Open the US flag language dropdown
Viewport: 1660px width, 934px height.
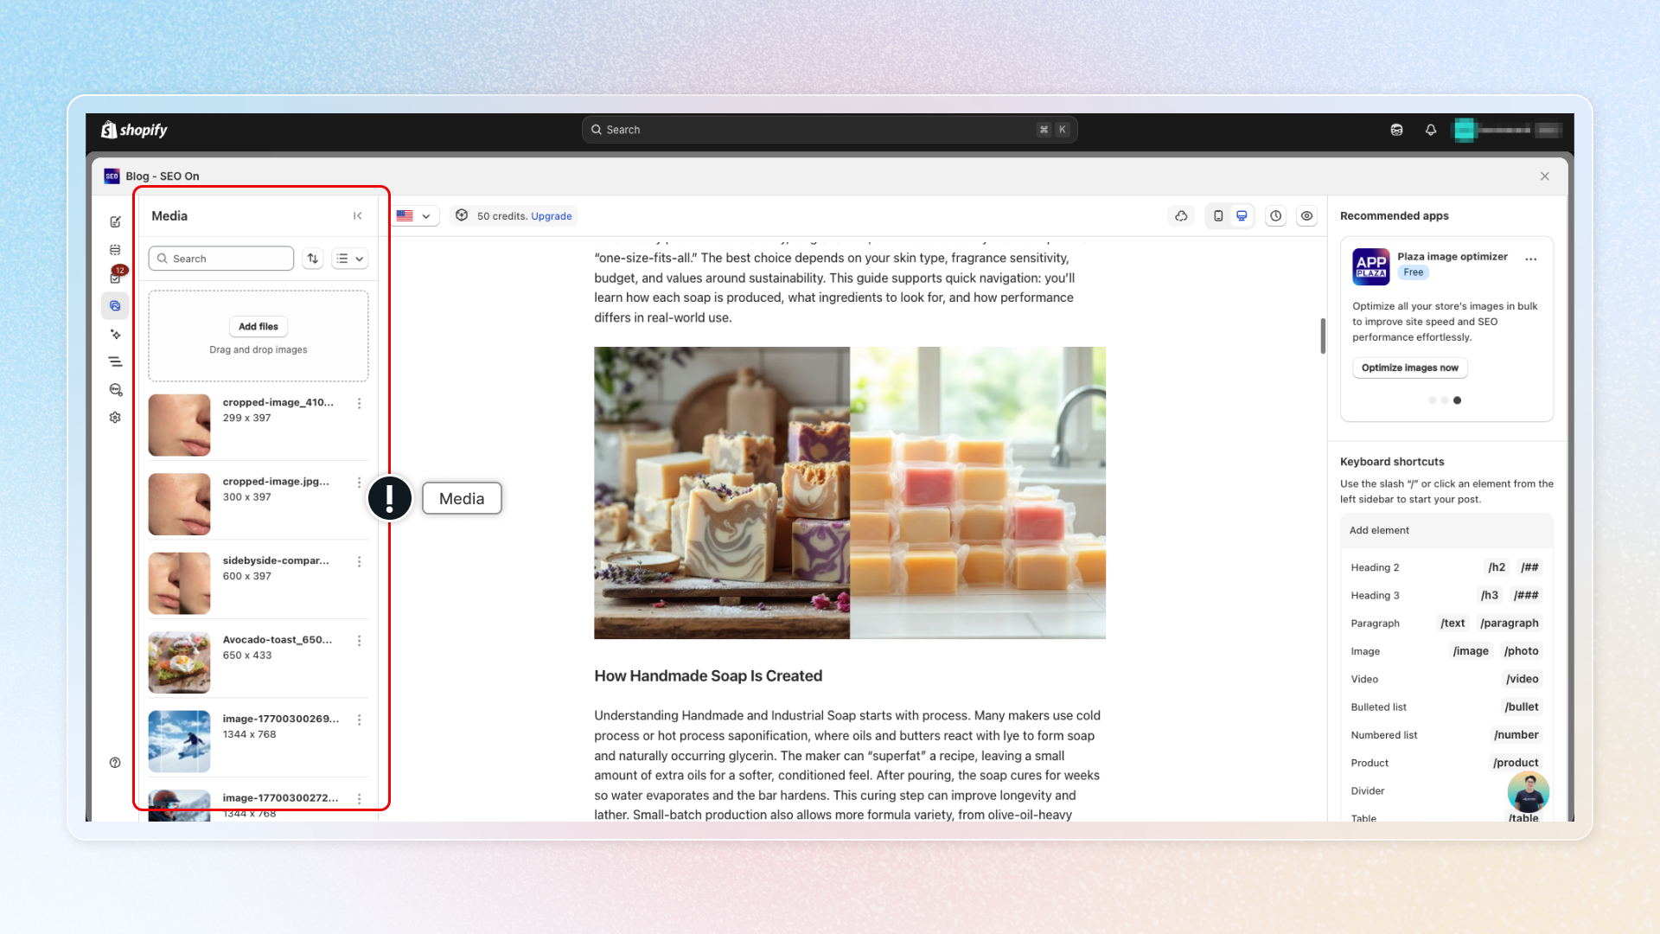(414, 216)
